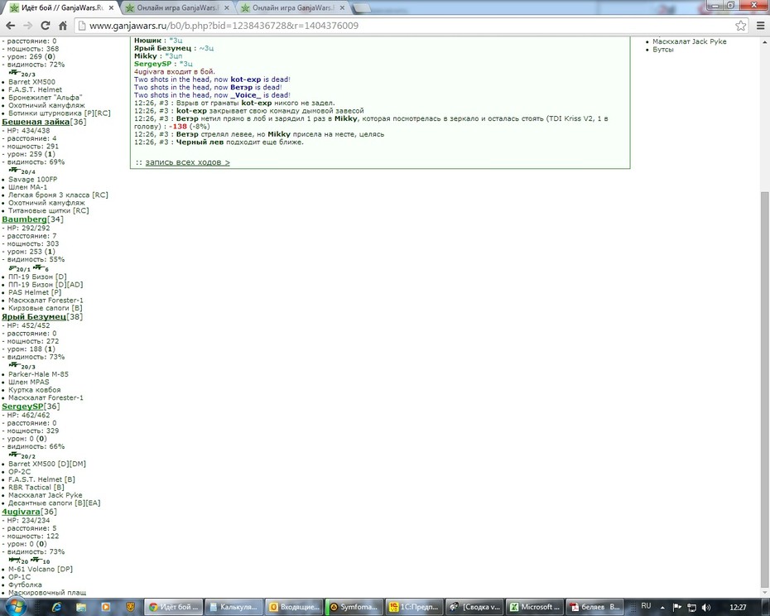Close the Идёт бой tab
The width and height of the screenshot is (770, 616).
[x=111, y=7]
